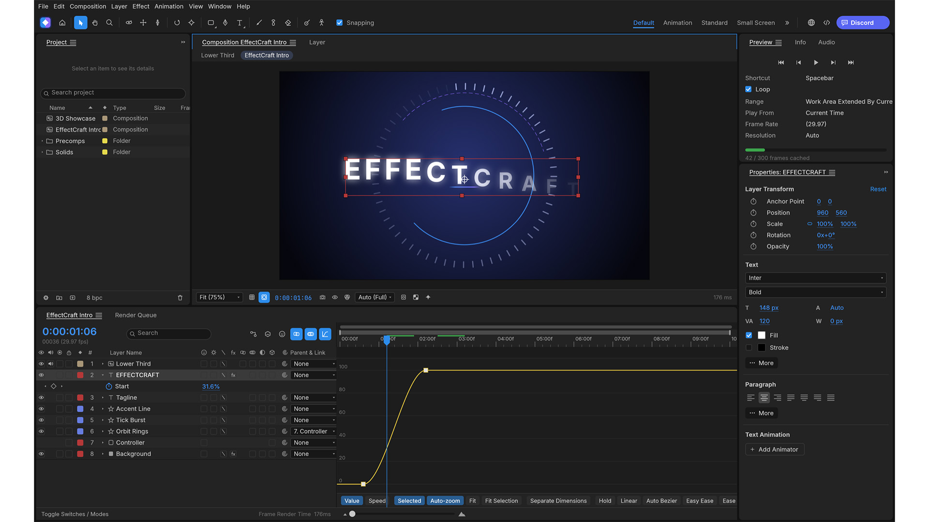The image size is (929, 522).
Task: Click the timeline zoom slider handle
Action: (x=352, y=514)
